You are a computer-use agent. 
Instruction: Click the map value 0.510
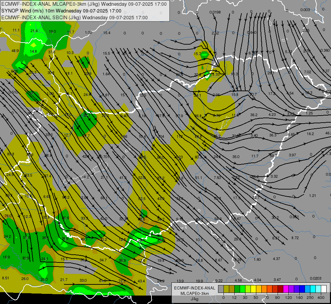click(13, 93)
